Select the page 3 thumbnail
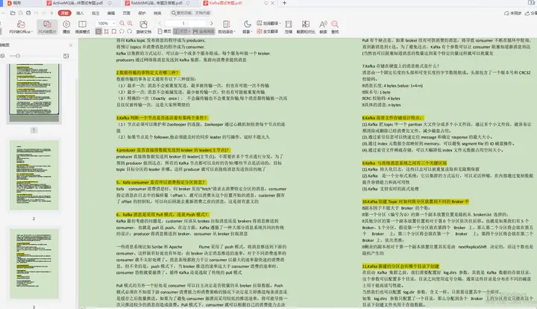 pos(34,263)
